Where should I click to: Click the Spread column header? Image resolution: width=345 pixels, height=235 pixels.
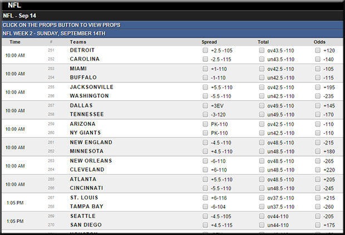pyautogui.click(x=209, y=42)
